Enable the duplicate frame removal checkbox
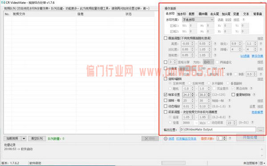 click(x=233, y=94)
